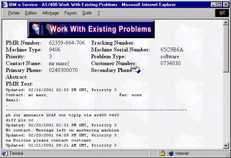Viewport: 231px width, 158px height.
Task: Click the PMR Text label
Action: tap(19, 84)
